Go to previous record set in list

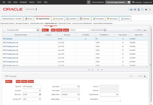(x=93, y=70)
